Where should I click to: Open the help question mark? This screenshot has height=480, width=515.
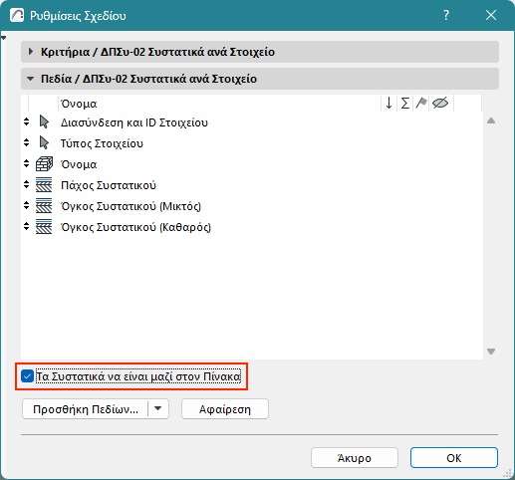pos(446,15)
